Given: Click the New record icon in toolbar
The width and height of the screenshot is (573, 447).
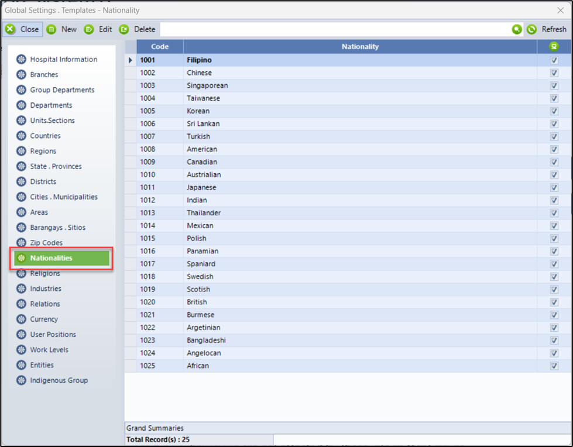Looking at the screenshot, I should [52, 29].
